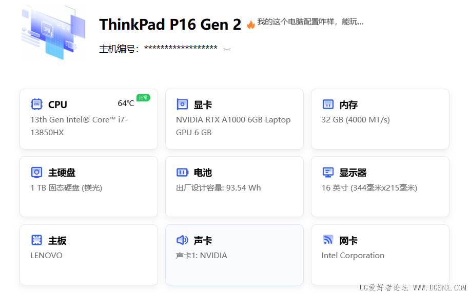Viewport: 469px width, 294px height.
Task: Click the computer illustration thumbnail
Action: [53, 32]
